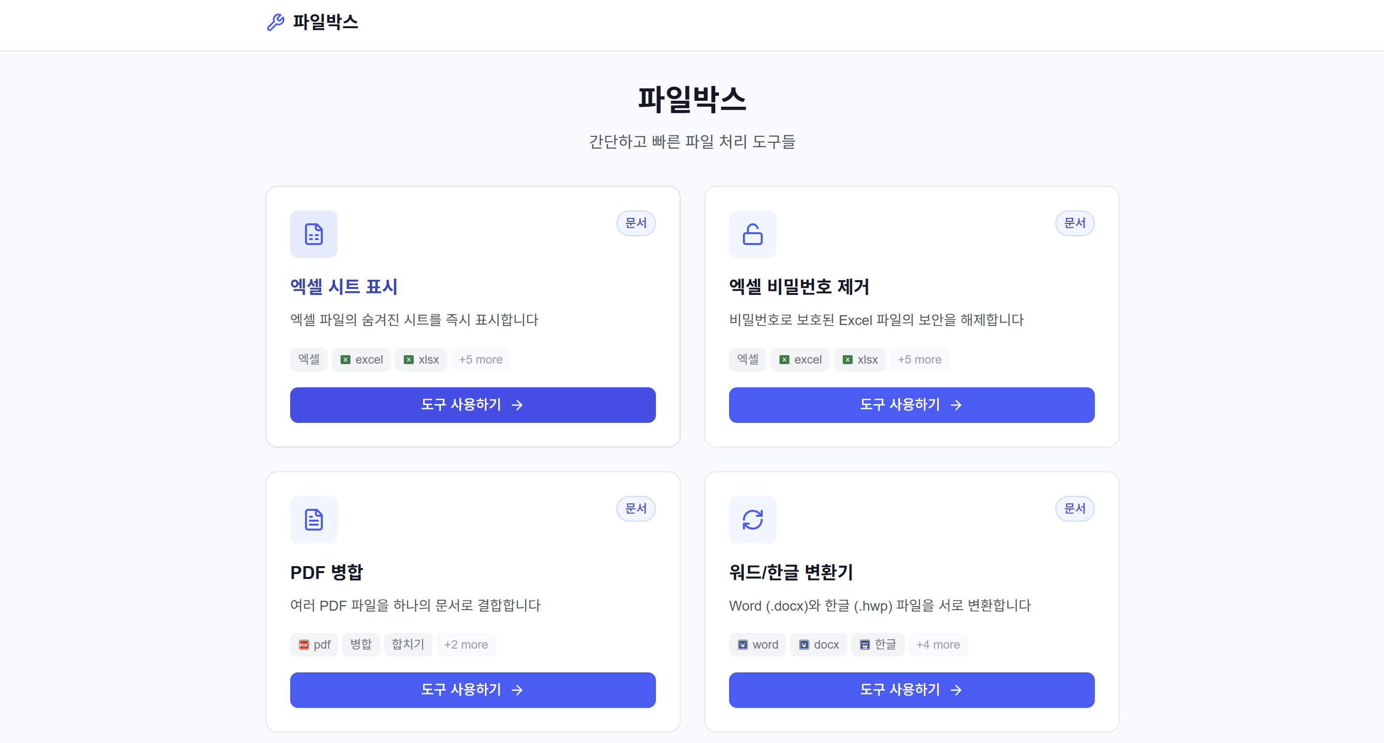Click Word (.docx)와 한글 (.hwp) description text
Screen dimensions: 1384x743
click(880, 606)
